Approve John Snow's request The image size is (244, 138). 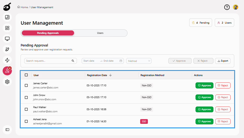pos(204,97)
